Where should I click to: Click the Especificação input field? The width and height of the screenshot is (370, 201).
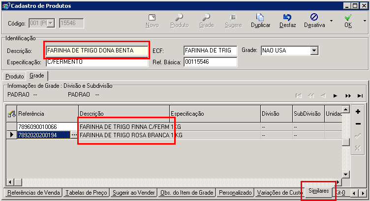click(x=97, y=62)
